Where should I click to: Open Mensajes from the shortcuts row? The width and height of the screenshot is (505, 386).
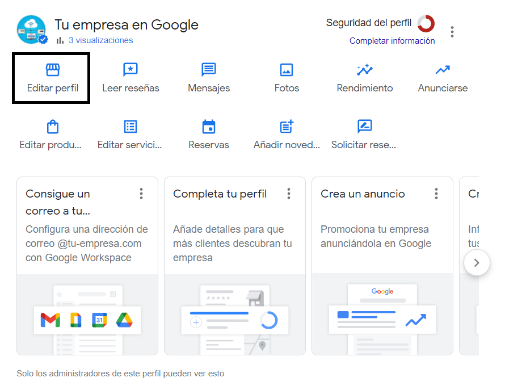[x=208, y=78]
